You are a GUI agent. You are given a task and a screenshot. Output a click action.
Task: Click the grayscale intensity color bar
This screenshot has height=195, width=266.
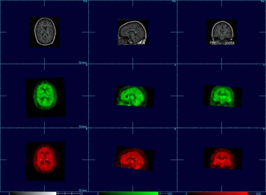tap(33, 193)
